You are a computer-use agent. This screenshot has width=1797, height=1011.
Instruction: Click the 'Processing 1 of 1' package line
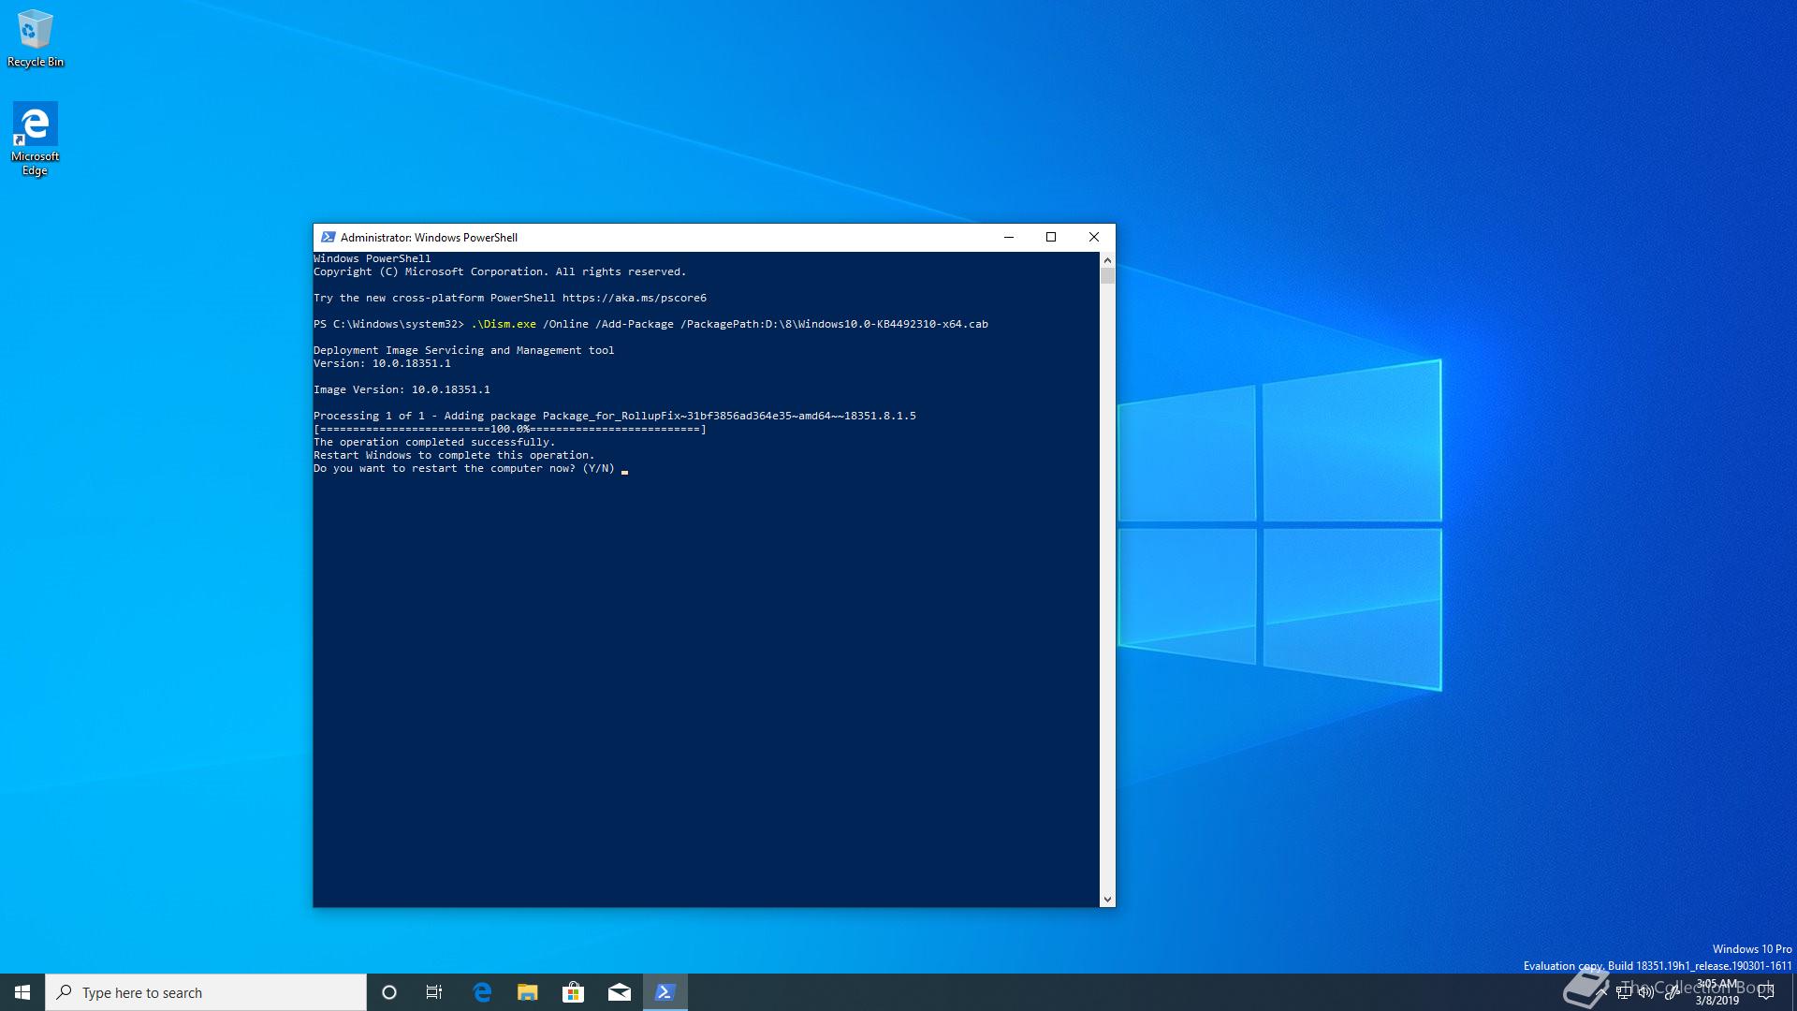(615, 416)
